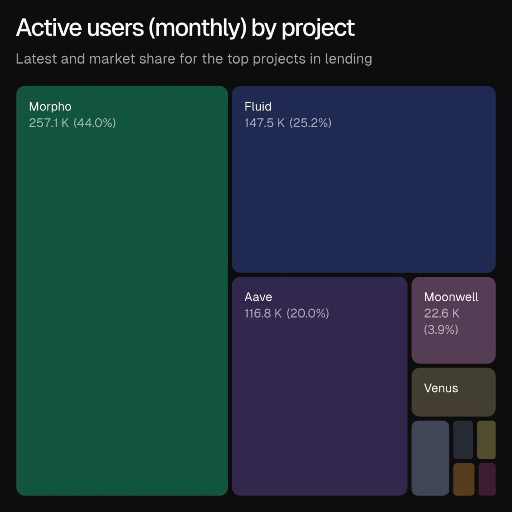Select the "Aave" project label
Screen dimensions: 512x512
(258, 297)
